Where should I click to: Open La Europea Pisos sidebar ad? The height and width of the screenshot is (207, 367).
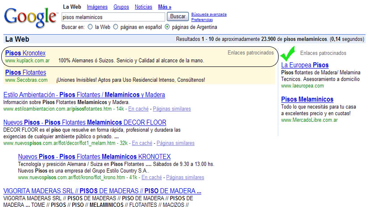pyautogui.click(x=305, y=65)
